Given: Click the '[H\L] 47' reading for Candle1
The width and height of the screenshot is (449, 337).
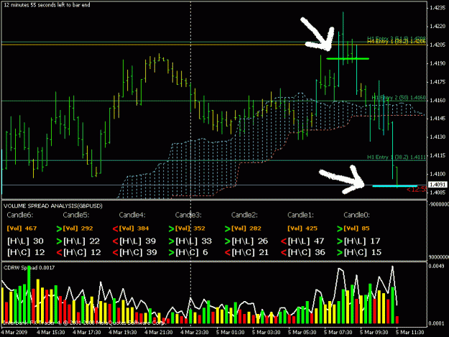Looking at the screenshot, I should 306,241.
